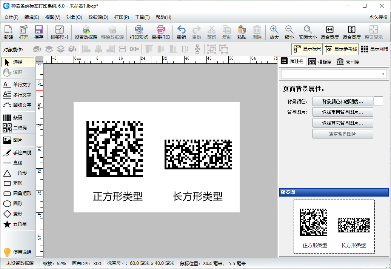The image size is (391, 269).
Task: Select the 二维码 (QR code) tool
Action: [18, 128]
